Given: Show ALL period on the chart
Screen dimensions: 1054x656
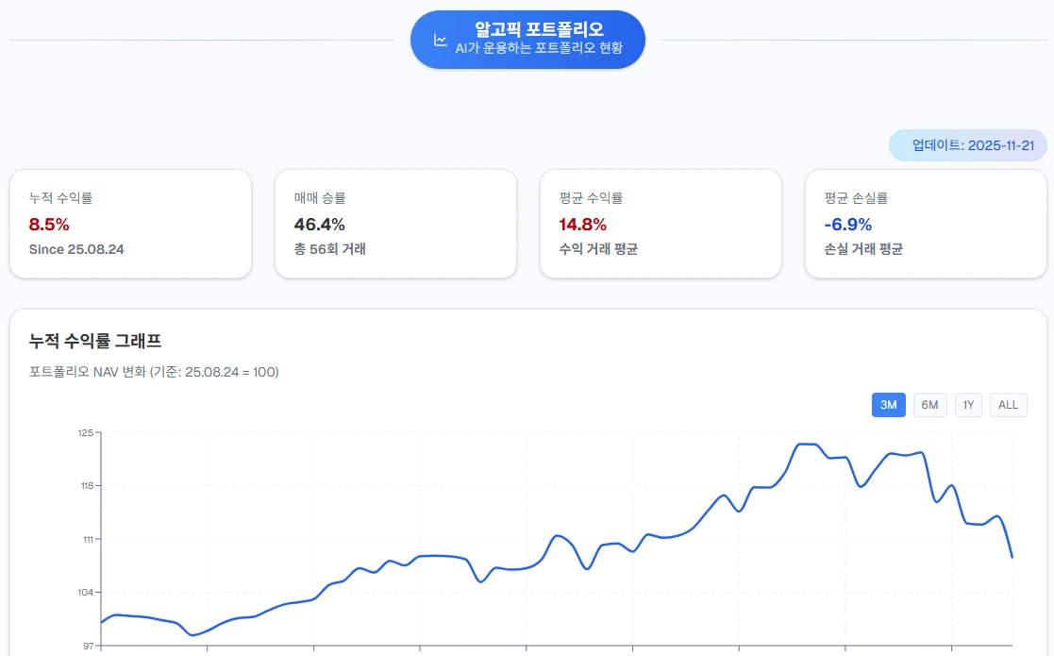Looking at the screenshot, I should (x=1008, y=405).
